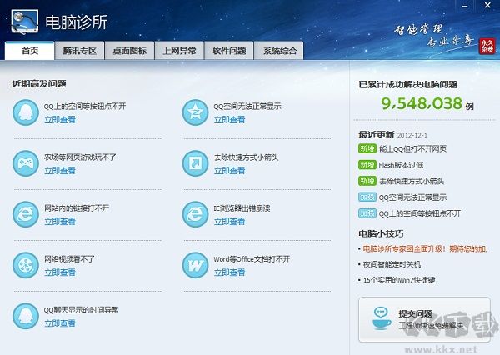Minimize the 电脑诊所 window
The height and width of the screenshot is (355, 500).
tap(465, 6)
